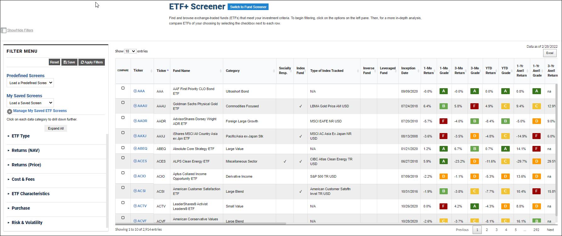Image resolution: width=562 pixels, height=236 pixels.
Task: Click the plus icon beside ABEQ ticker
Action: [x=135, y=149]
